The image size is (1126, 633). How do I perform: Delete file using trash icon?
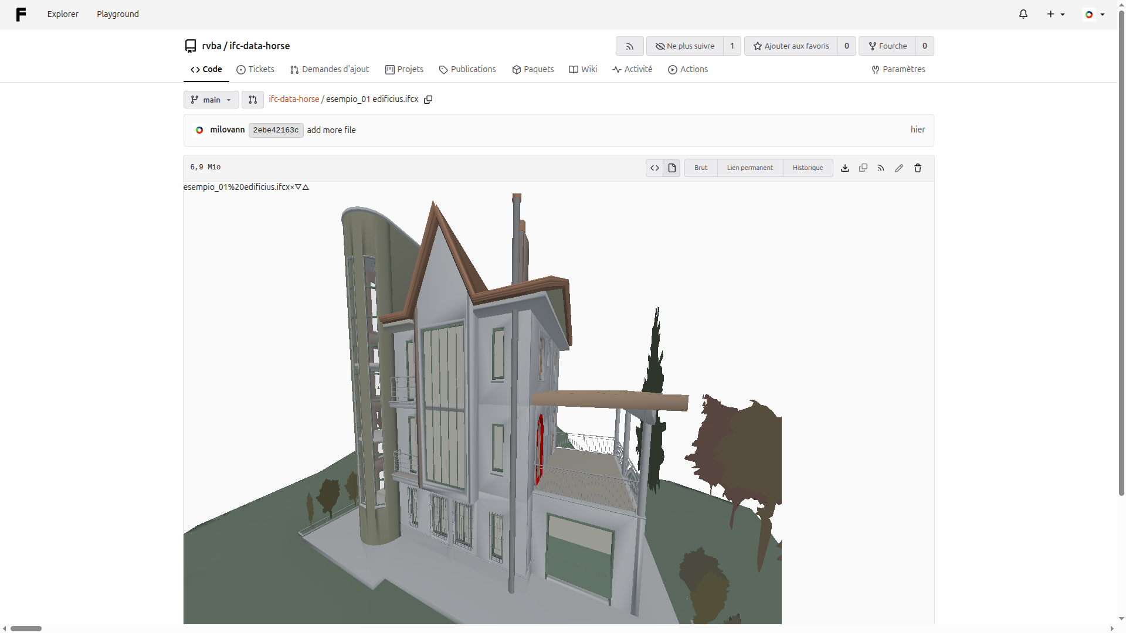(918, 168)
